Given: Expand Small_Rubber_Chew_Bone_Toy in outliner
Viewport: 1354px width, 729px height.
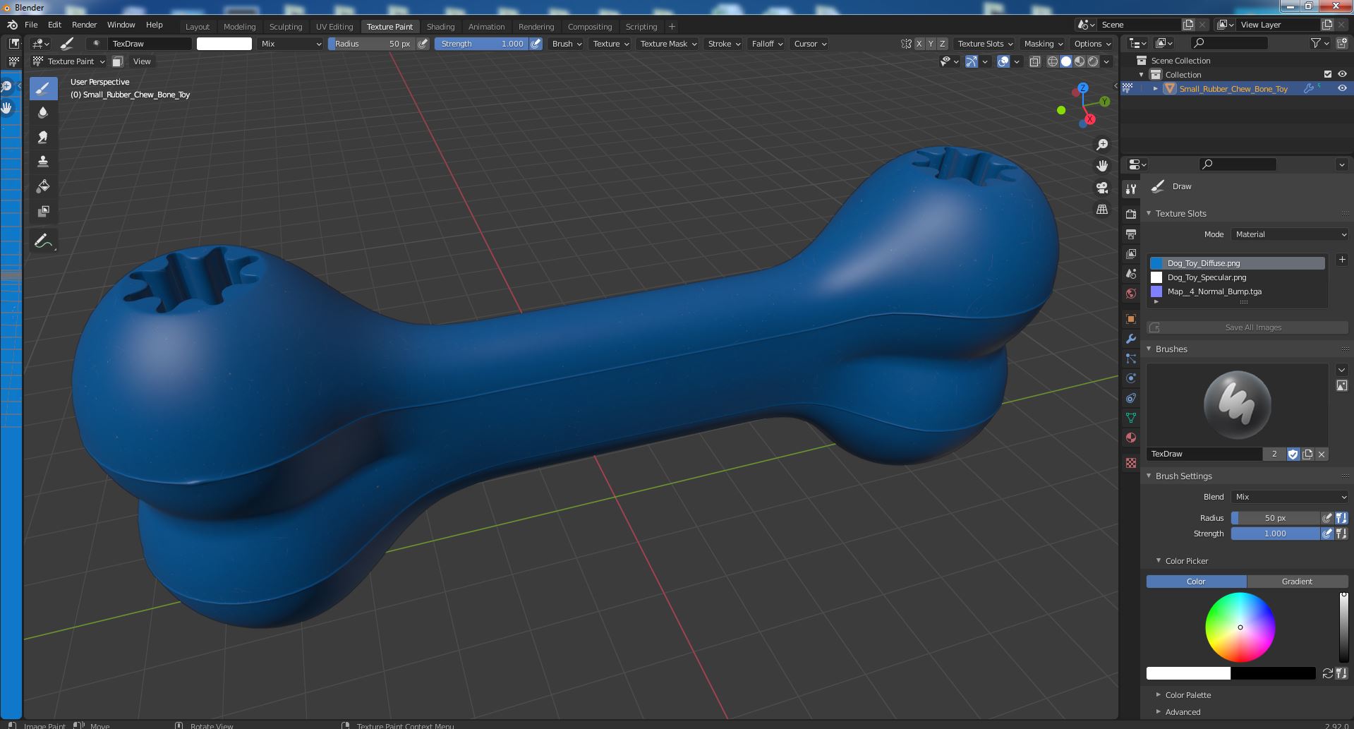Looking at the screenshot, I should 1155,88.
